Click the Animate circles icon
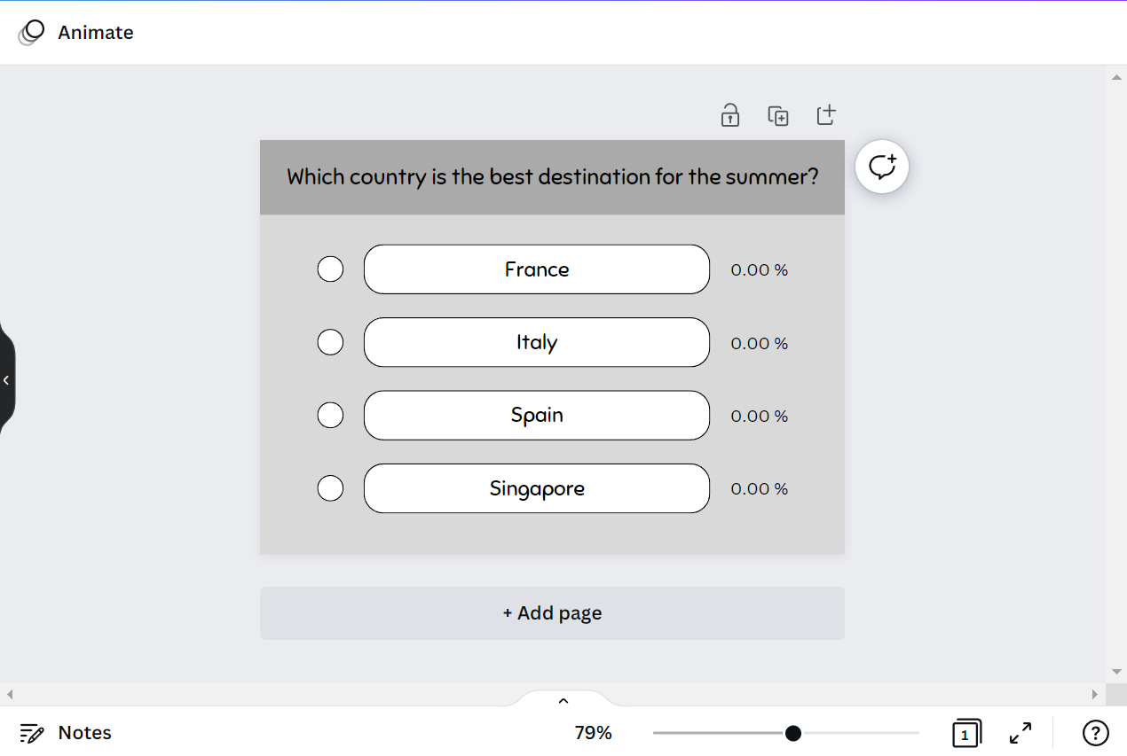The height and width of the screenshot is (756, 1127). tap(32, 33)
